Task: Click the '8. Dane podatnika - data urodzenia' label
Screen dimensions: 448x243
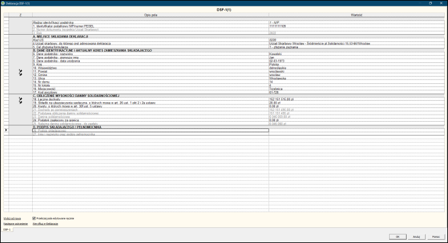Action: click(x=56, y=61)
